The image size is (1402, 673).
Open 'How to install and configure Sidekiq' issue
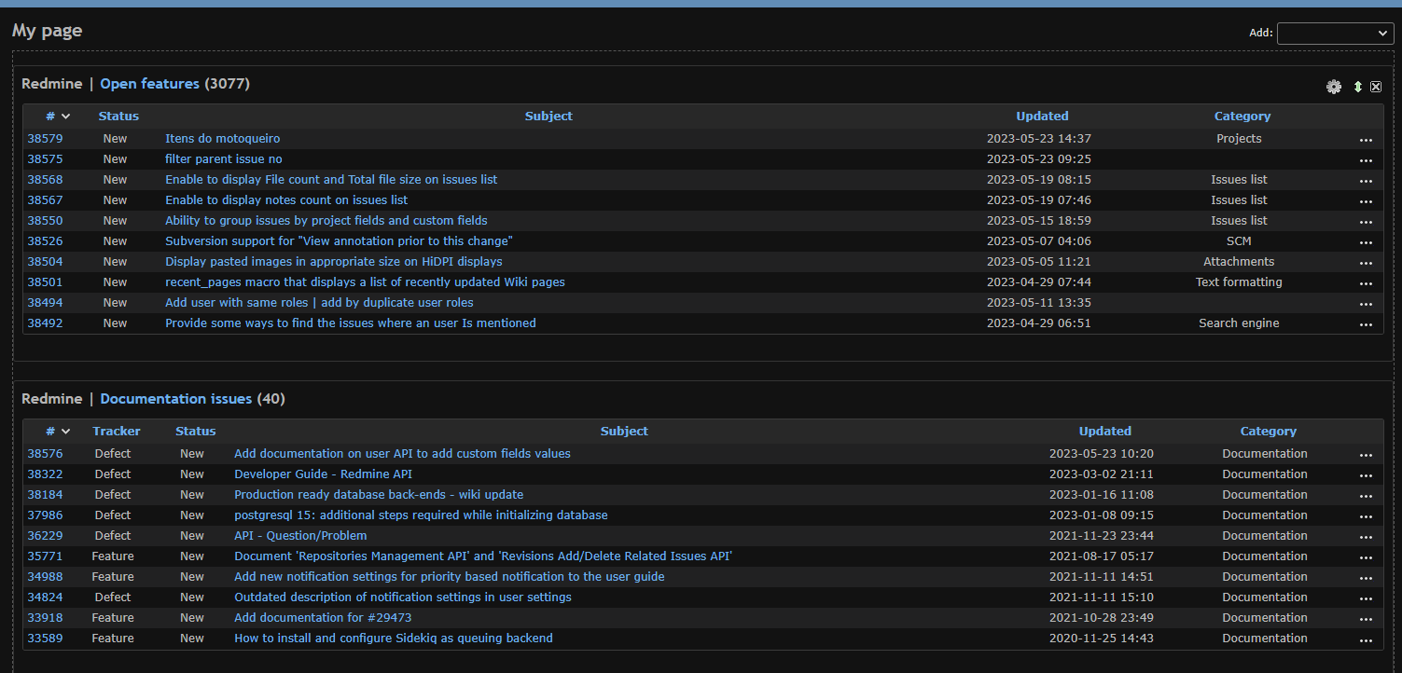[x=394, y=639]
